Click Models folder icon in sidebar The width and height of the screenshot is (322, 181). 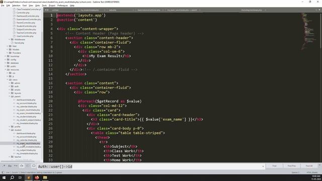coord(10,49)
